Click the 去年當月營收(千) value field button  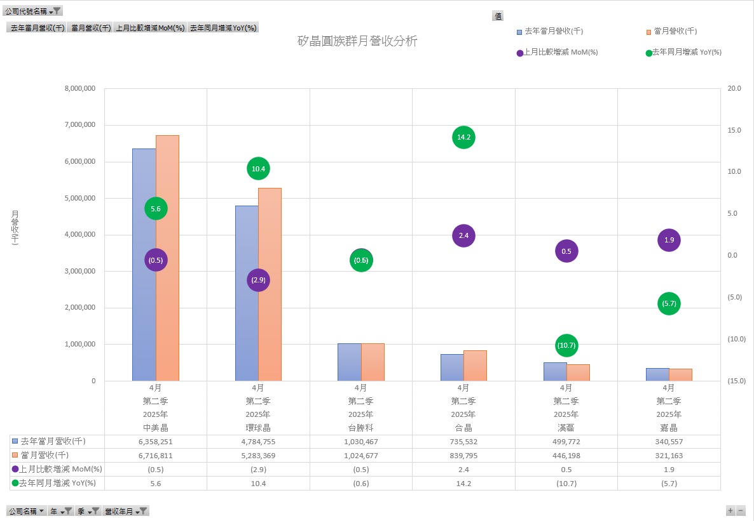point(37,28)
